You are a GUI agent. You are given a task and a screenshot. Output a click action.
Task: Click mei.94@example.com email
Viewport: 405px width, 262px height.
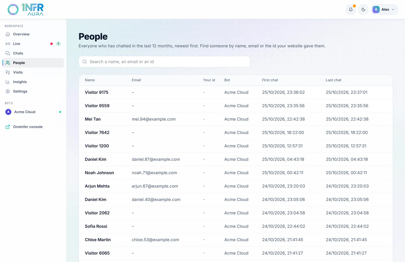[154, 119]
